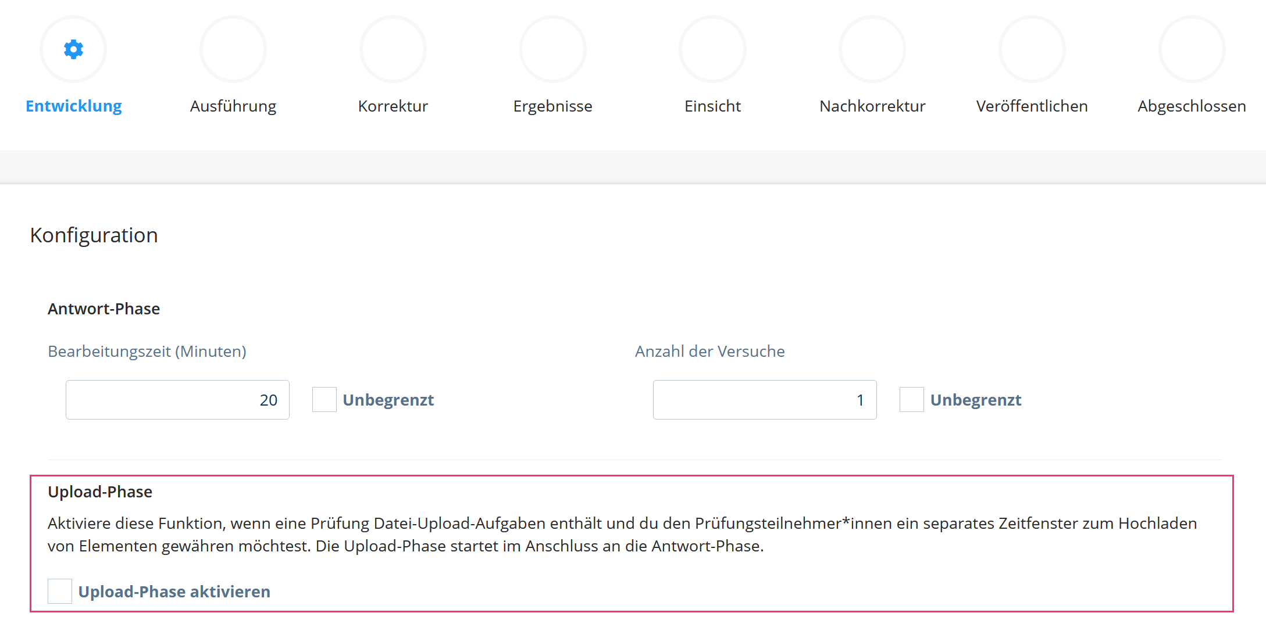The width and height of the screenshot is (1266, 620).
Task: Select the Einsicht phase label
Action: (712, 106)
